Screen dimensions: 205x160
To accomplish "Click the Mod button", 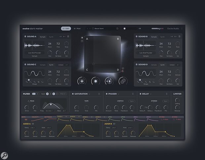I will [77, 28].
